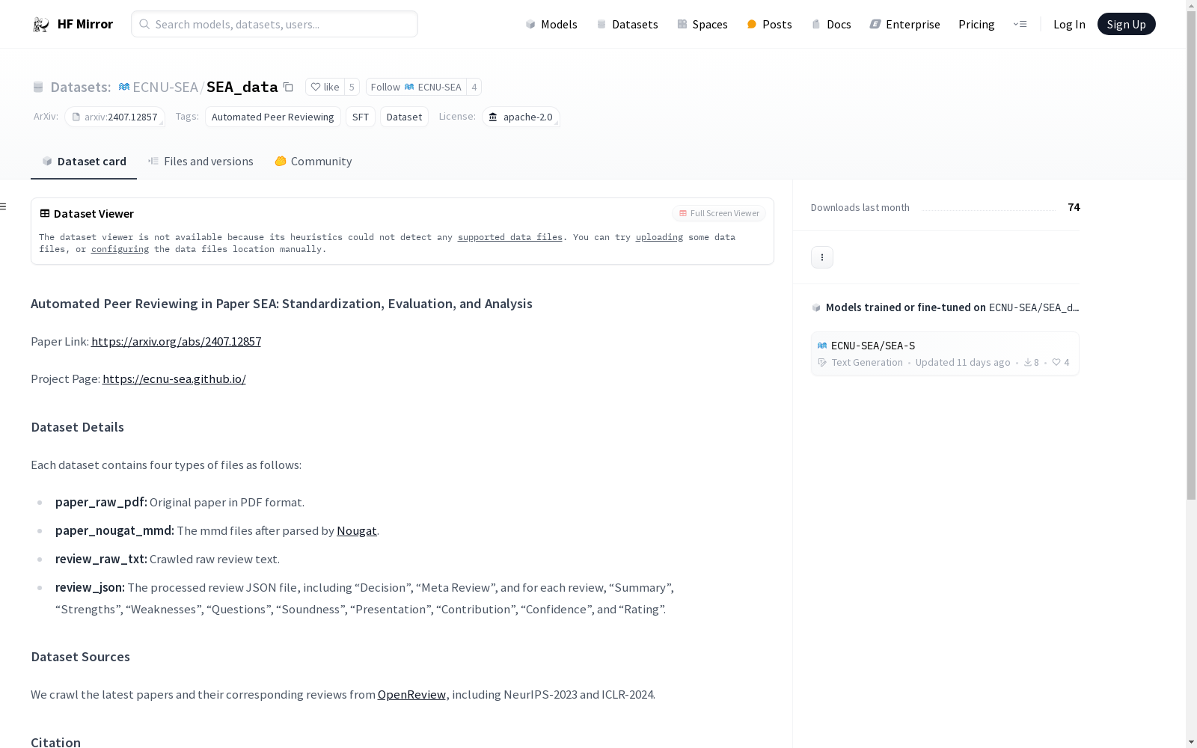Click the Citation heading
The width and height of the screenshot is (1197, 748).
pos(55,742)
